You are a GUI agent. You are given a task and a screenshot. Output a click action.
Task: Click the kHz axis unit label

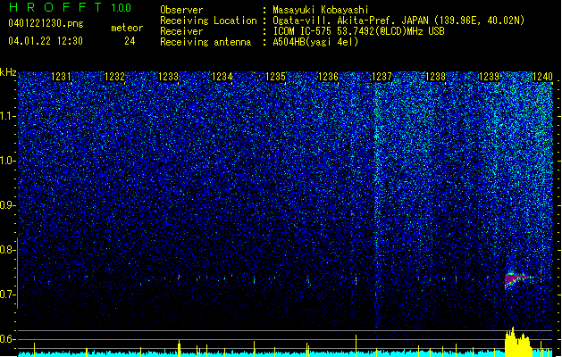point(8,72)
